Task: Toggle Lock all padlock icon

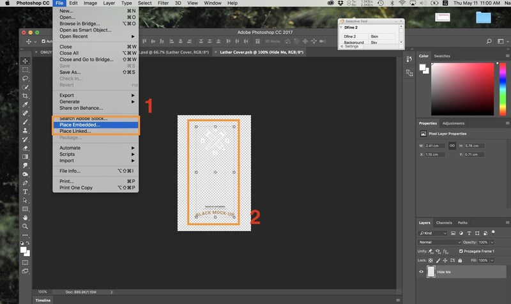Action: tap(460, 261)
